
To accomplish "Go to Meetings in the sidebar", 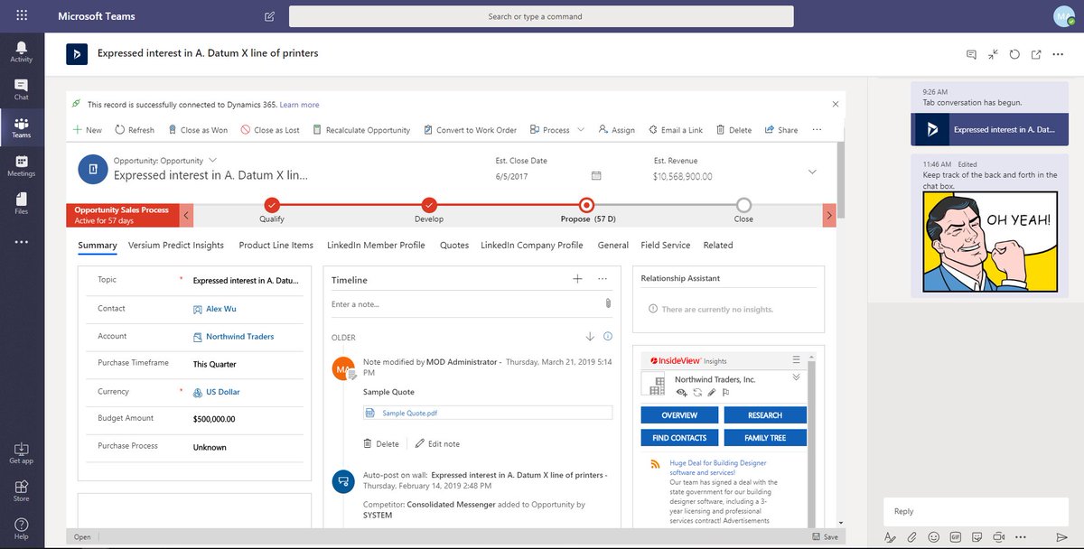I will coord(21,165).
